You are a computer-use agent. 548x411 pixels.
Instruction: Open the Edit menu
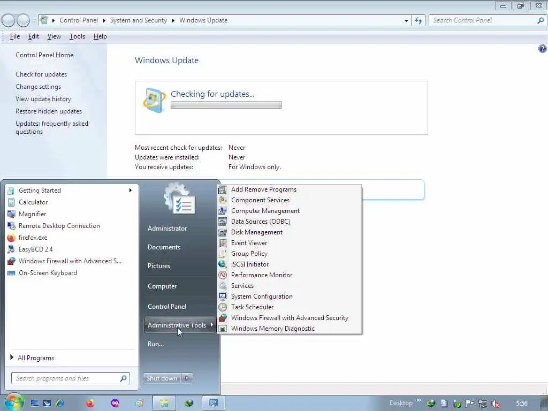click(x=34, y=36)
